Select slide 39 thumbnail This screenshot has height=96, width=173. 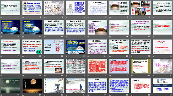[141, 86]
